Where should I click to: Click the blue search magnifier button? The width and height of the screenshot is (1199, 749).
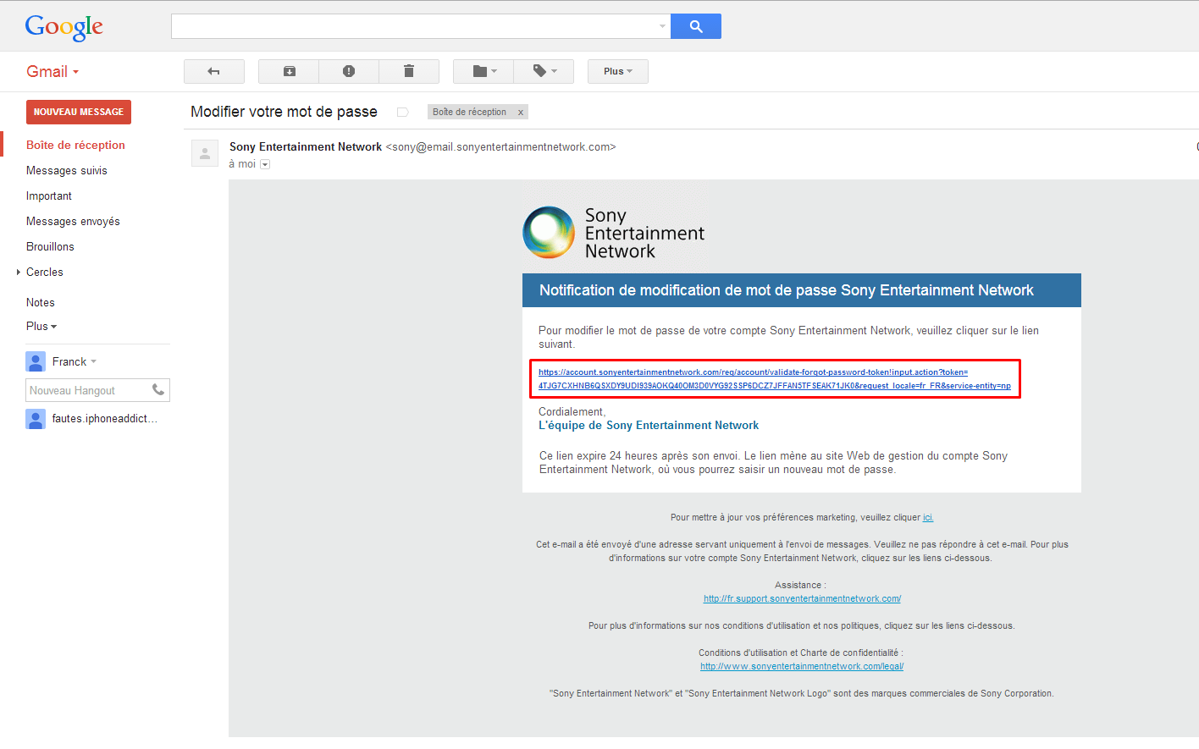pos(696,26)
